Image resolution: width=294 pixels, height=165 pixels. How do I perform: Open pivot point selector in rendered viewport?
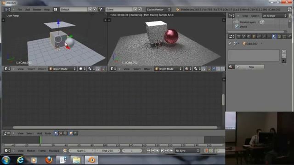[197, 69]
